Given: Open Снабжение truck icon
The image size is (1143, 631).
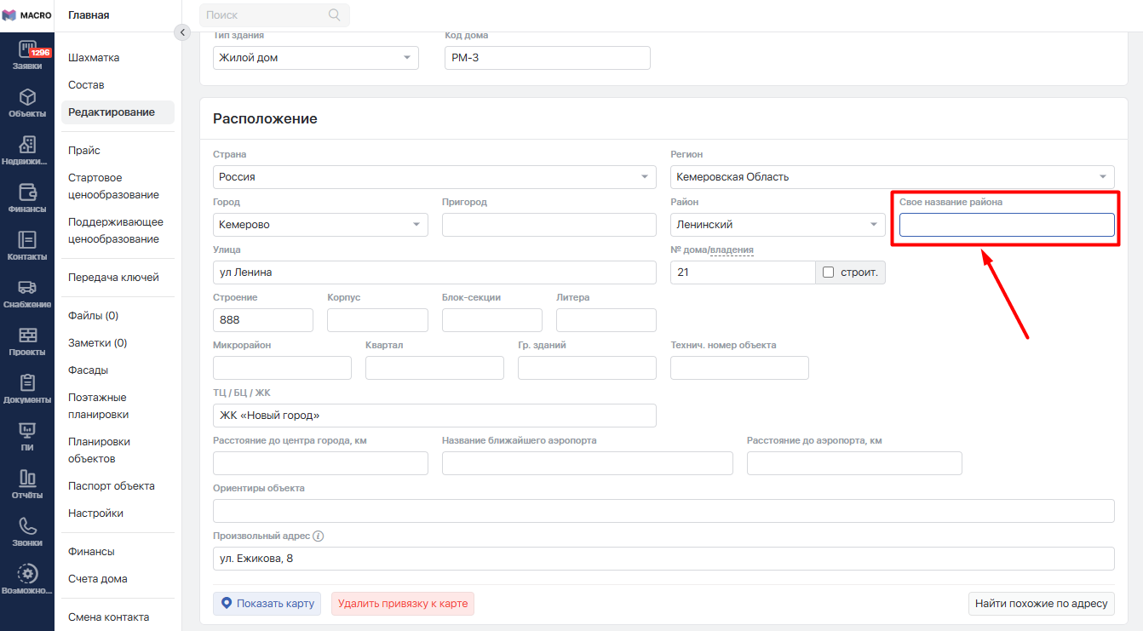Looking at the screenshot, I should (x=27, y=288).
